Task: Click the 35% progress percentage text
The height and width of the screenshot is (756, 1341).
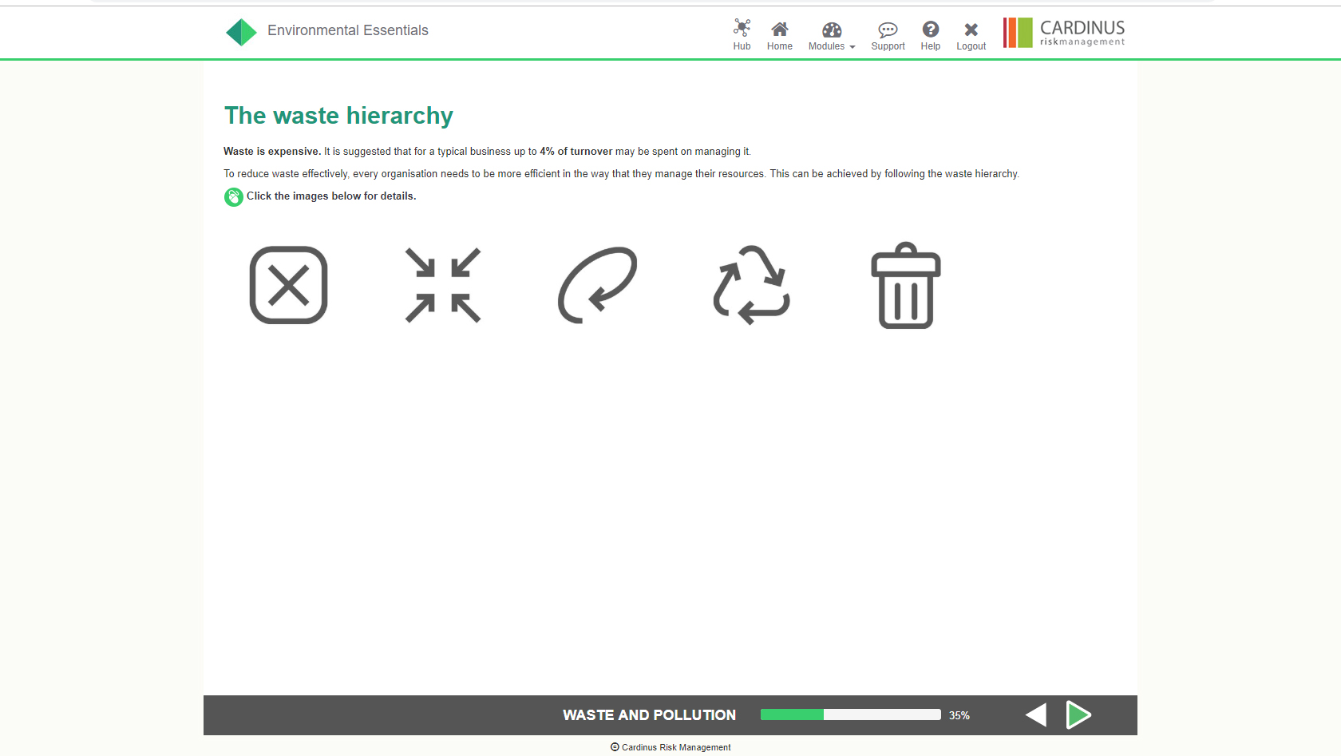Action: (x=959, y=715)
